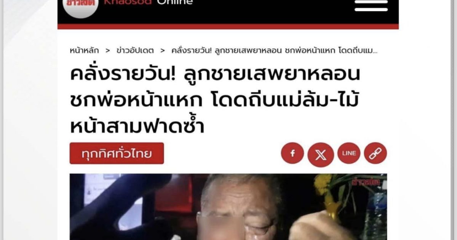Open the article's main news photo
457x240 pixels.
pyautogui.click(x=228, y=207)
